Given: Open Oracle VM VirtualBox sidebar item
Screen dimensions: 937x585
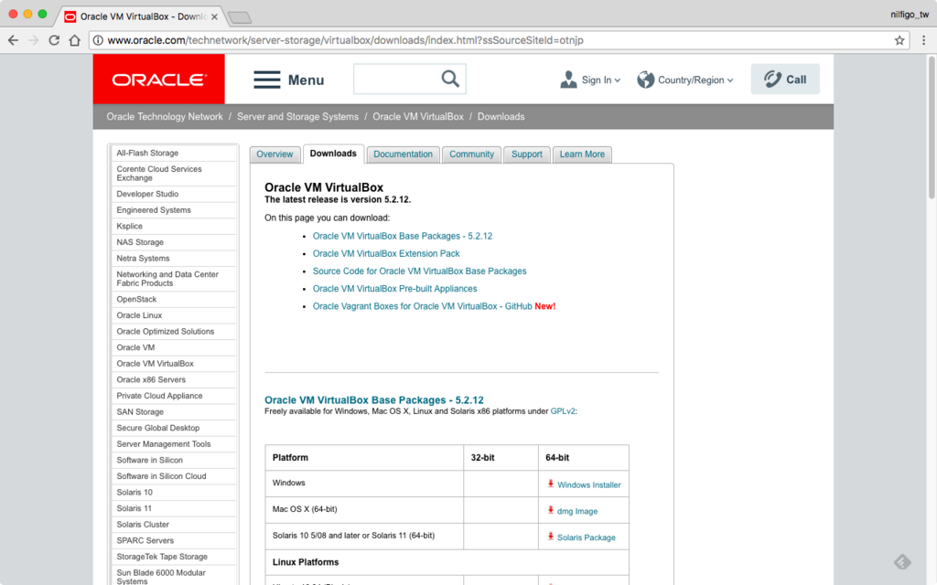Looking at the screenshot, I should (155, 364).
